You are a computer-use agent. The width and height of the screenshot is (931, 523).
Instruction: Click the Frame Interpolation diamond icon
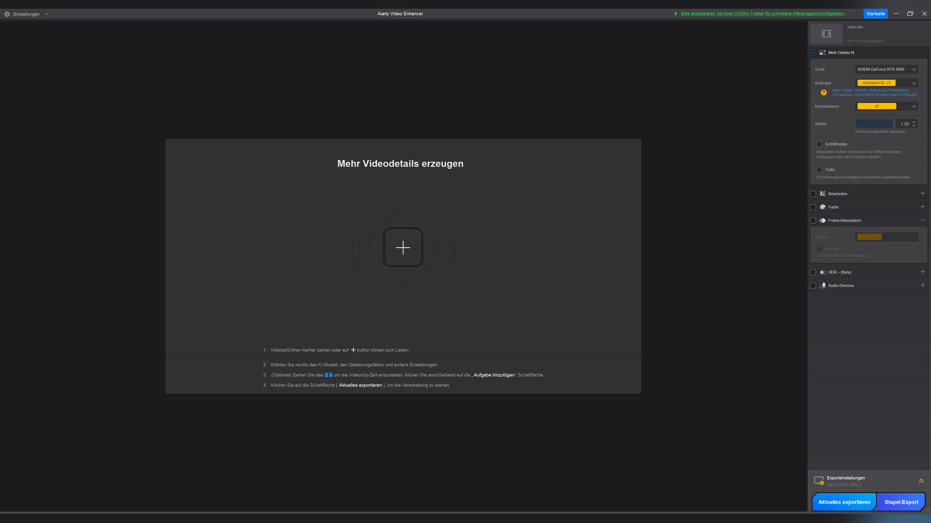[x=823, y=221]
